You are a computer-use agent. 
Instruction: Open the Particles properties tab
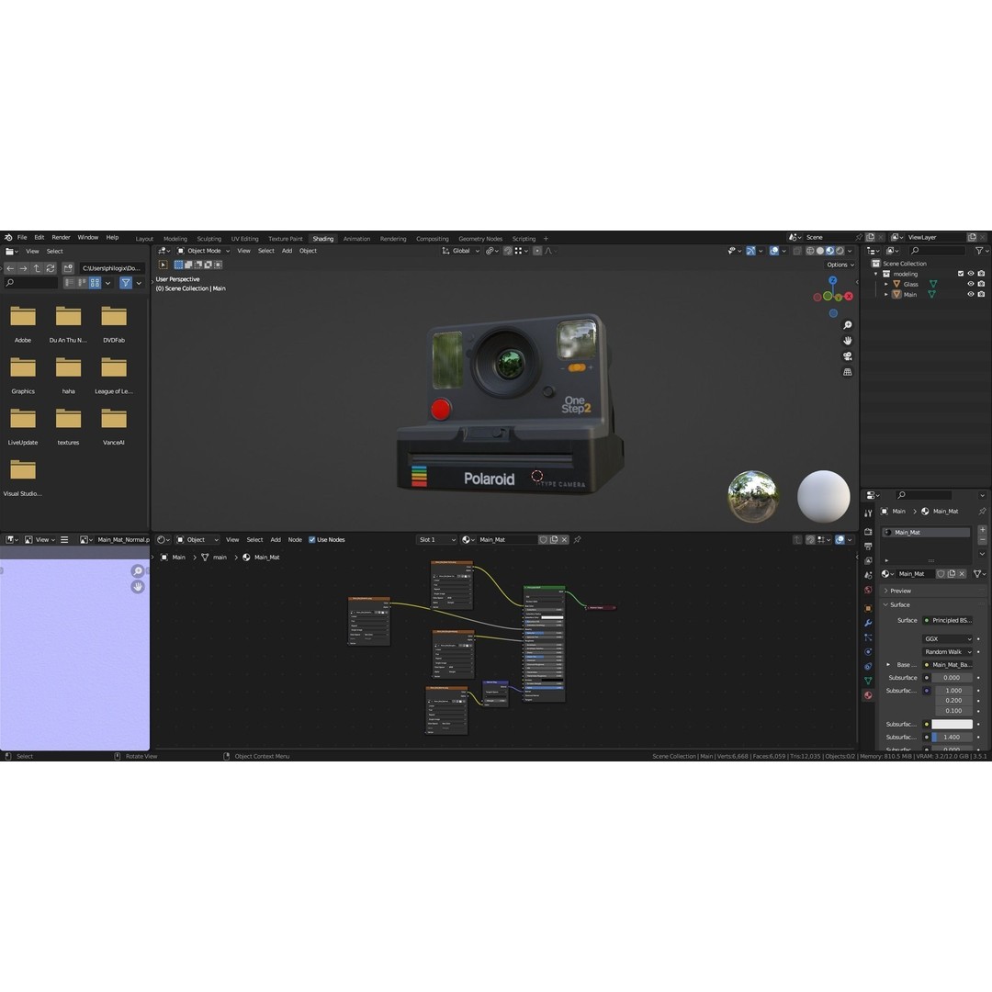click(x=868, y=637)
